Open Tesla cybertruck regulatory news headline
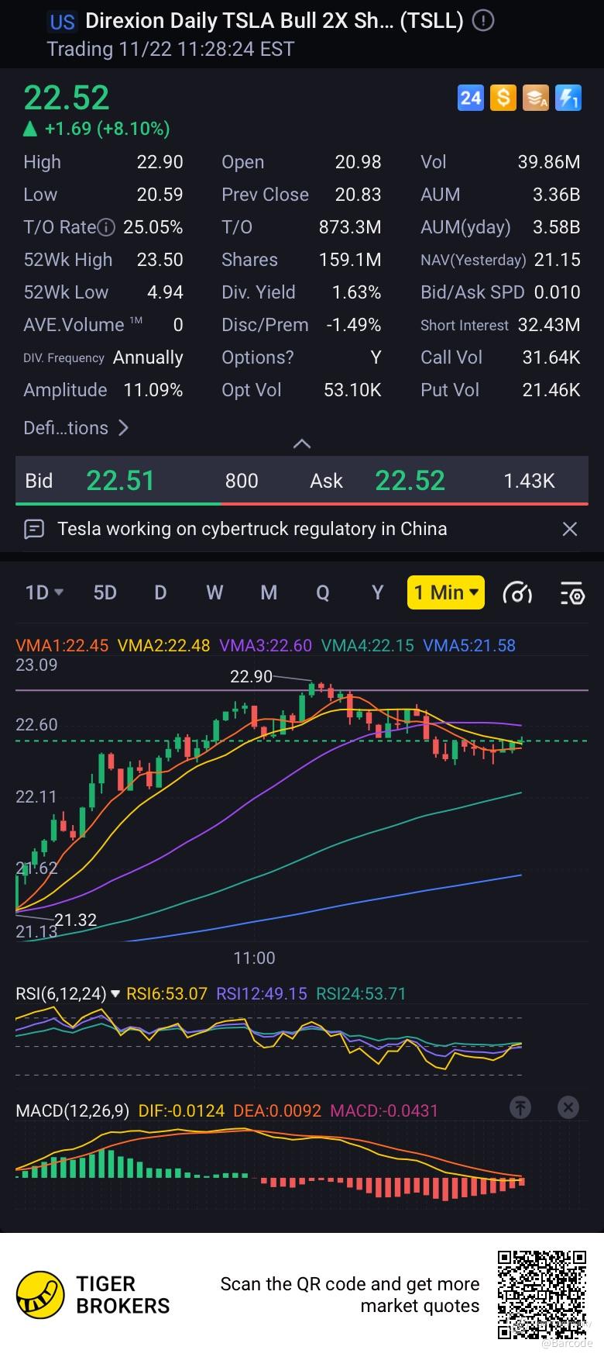The height and width of the screenshot is (1357, 604). (x=252, y=529)
